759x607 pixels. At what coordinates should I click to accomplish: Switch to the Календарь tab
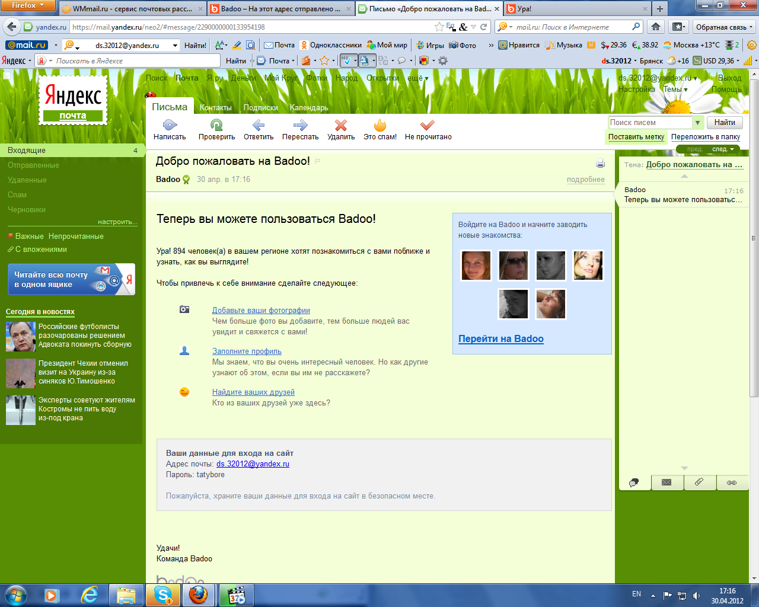(309, 107)
